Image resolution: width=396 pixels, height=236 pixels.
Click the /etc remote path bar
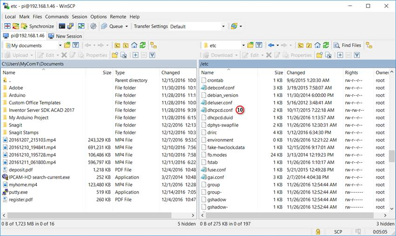coord(297,64)
